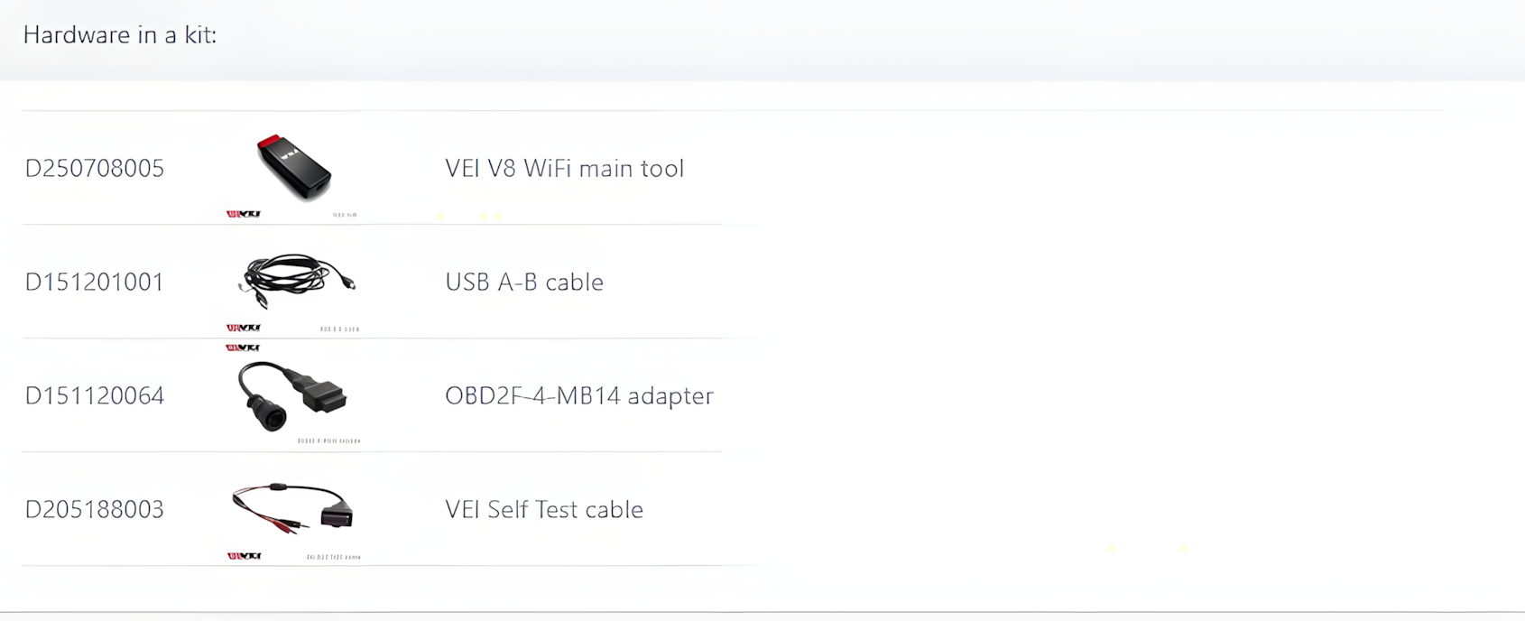This screenshot has height=621, width=1525.
Task: Select part number D205188003
Action: (x=95, y=510)
